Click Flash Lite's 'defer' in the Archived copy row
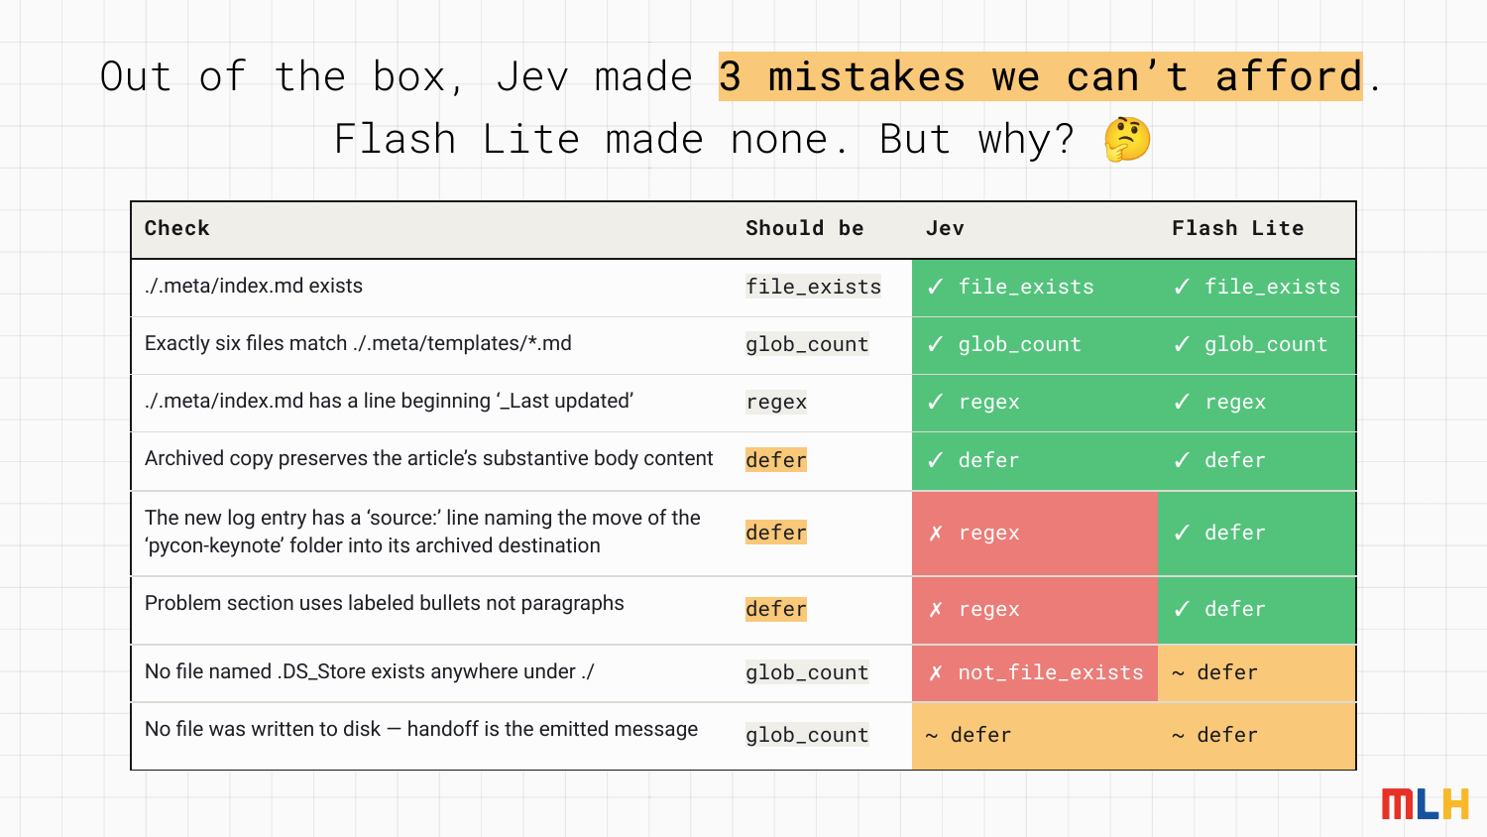Screen dimensions: 1487x837 pyautogui.click(x=1256, y=461)
